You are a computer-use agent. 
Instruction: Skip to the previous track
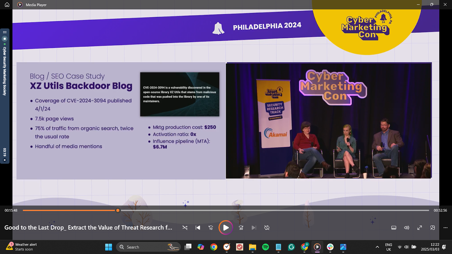point(198,227)
